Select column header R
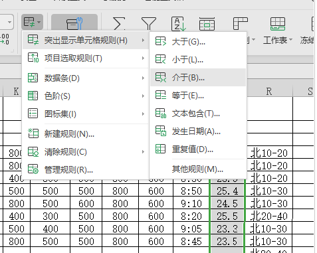The height and width of the screenshot is (253, 317). (269, 91)
